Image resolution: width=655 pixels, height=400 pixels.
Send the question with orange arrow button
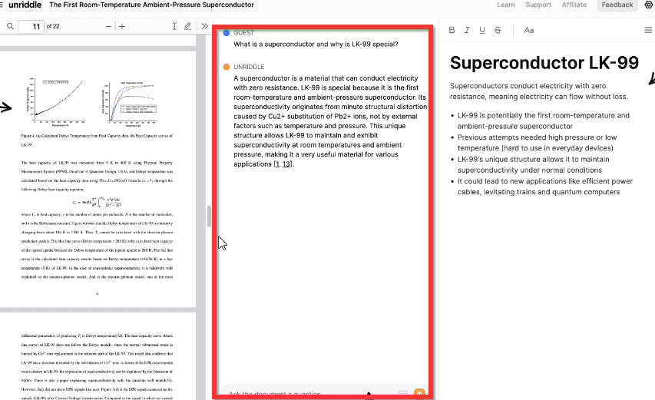(419, 393)
